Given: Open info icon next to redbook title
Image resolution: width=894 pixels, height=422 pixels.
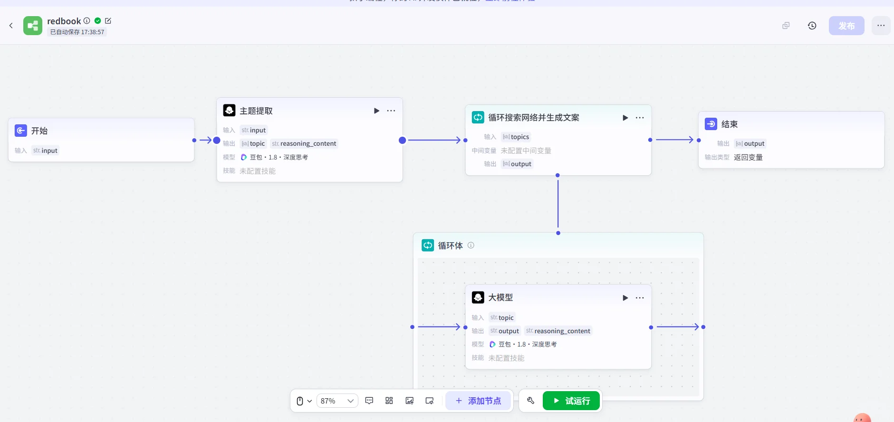Looking at the screenshot, I should click(x=87, y=21).
